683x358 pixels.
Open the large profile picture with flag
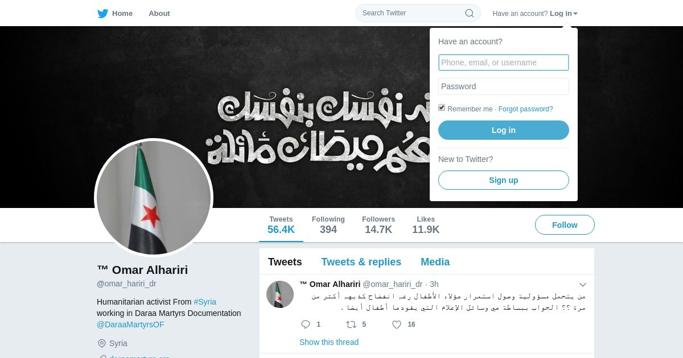[x=154, y=198]
